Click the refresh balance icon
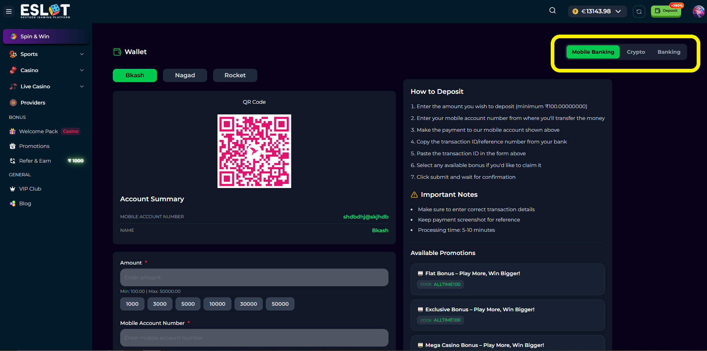Image resolution: width=707 pixels, height=351 pixels. pyautogui.click(x=639, y=11)
